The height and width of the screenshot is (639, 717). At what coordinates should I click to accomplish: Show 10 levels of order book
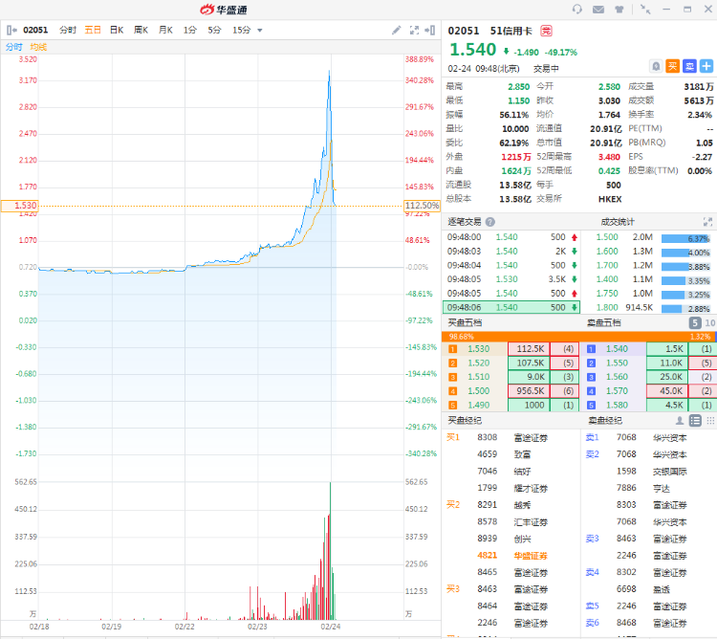(709, 323)
